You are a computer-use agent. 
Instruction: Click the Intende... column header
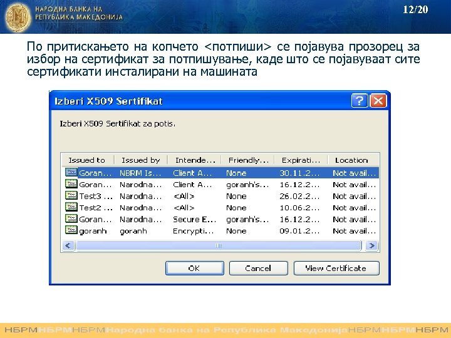click(194, 160)
